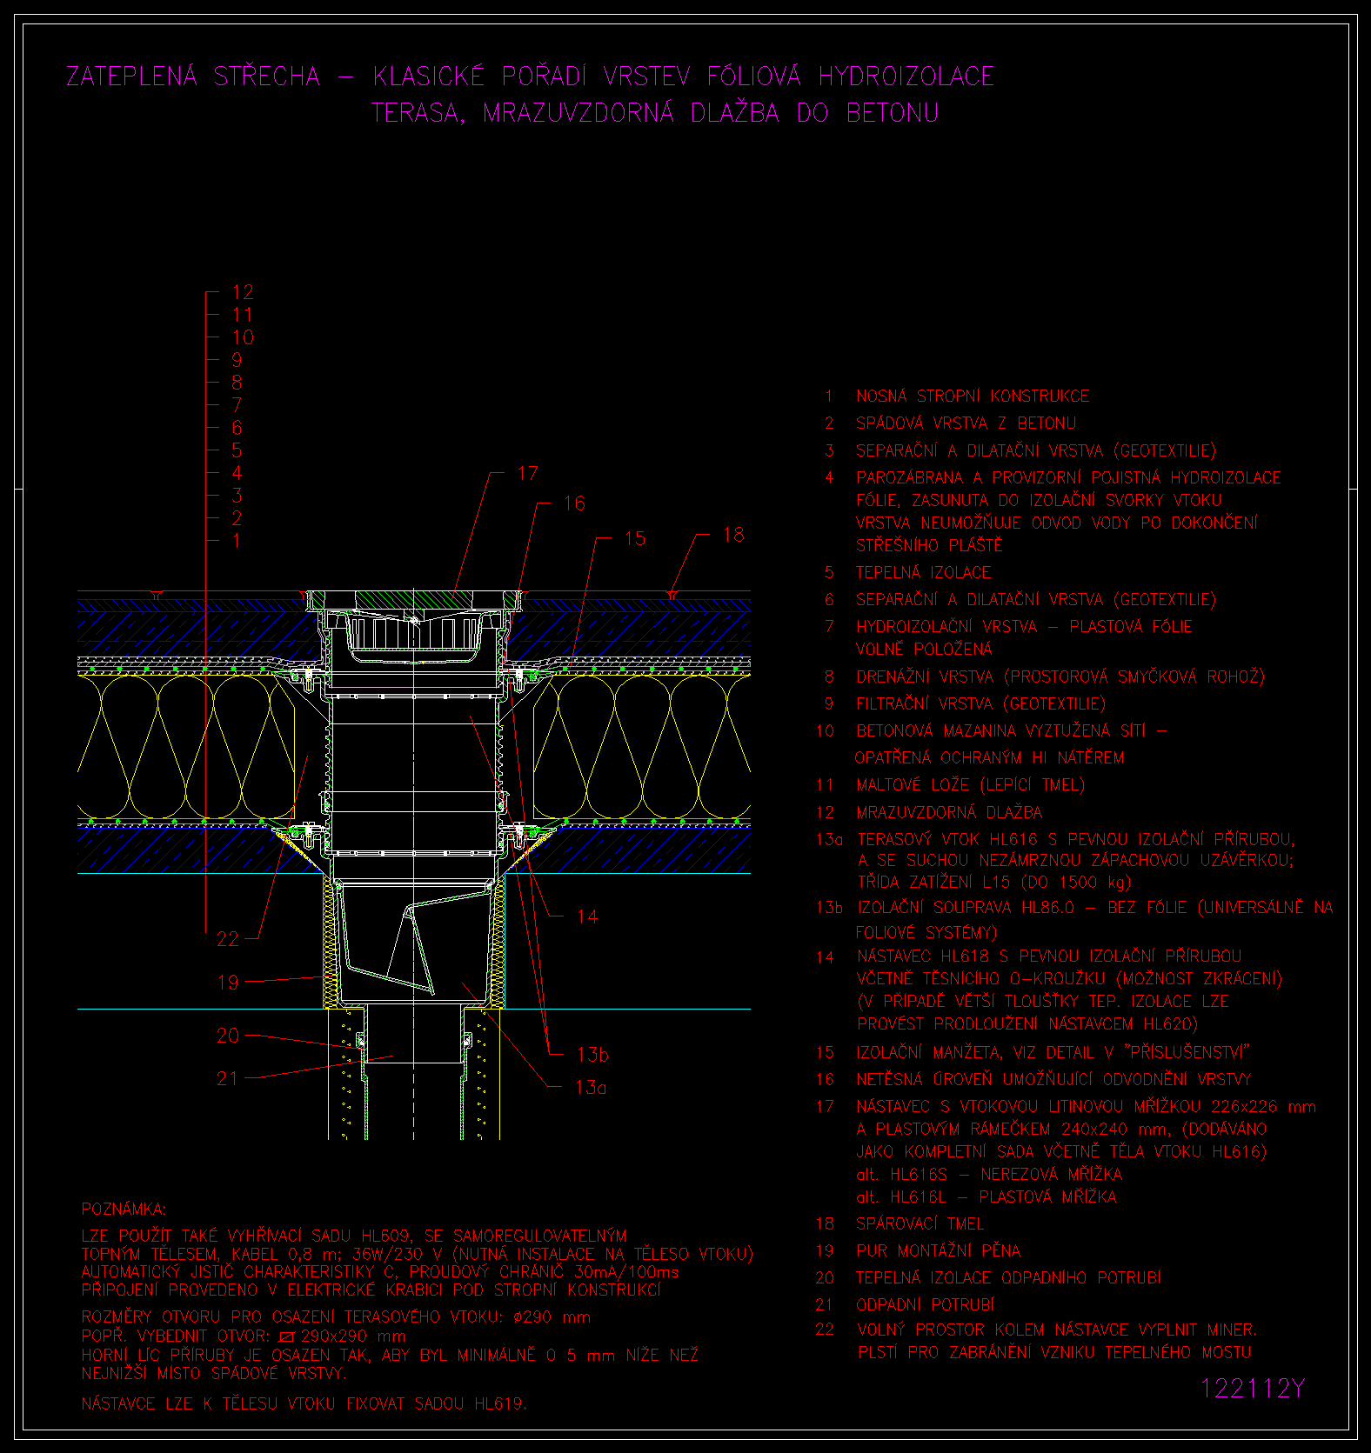This screenshot has height=1453, width=1371.
Task: Click legend text 'DRENÁŽNÍ VRSTVA (PROSTOROVÁ SMYČKOVÁ ROHOŽ)'
Action: 1060,677
